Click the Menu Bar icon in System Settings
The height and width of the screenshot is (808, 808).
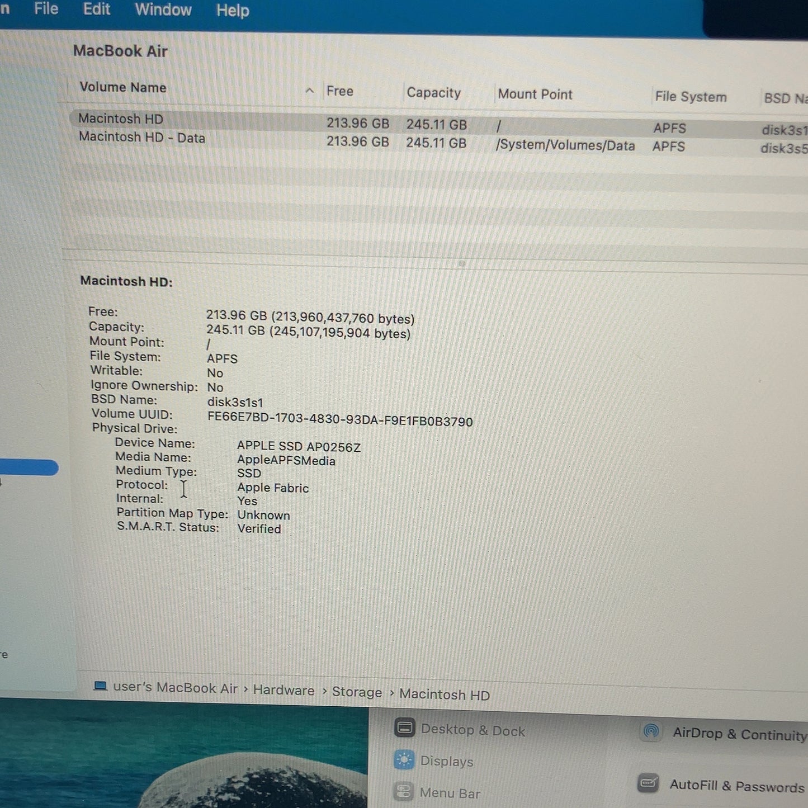(x=403, y=791)
